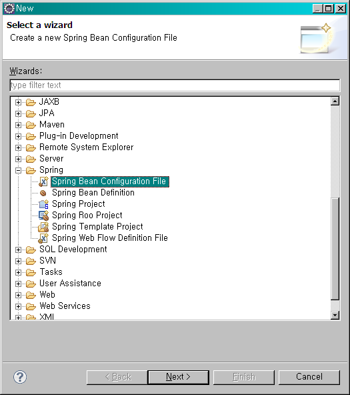Select the Web Services label

click(x=65, y=306)
